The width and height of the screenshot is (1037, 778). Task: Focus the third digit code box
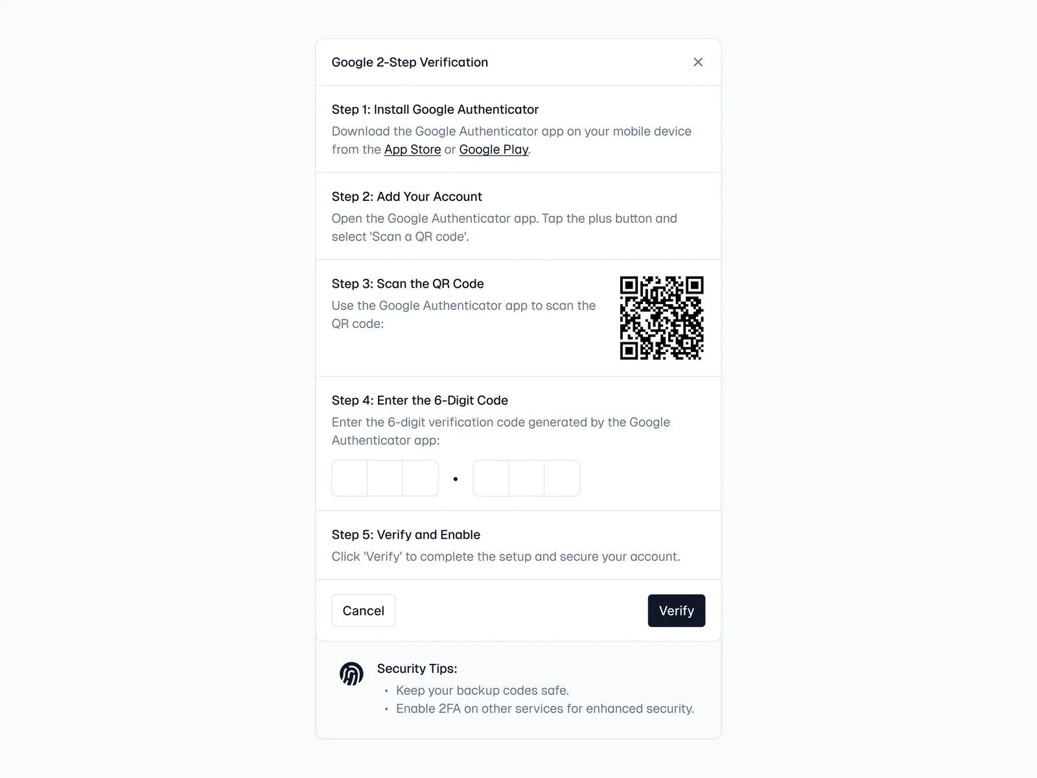421,478
